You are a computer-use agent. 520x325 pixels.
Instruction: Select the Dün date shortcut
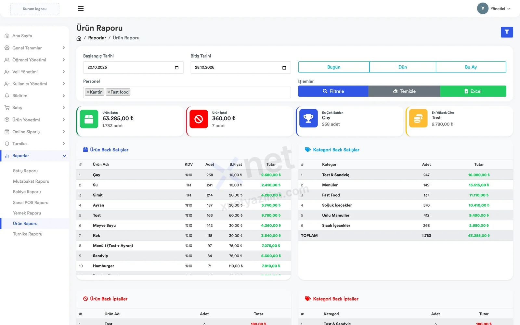[403, 67]
